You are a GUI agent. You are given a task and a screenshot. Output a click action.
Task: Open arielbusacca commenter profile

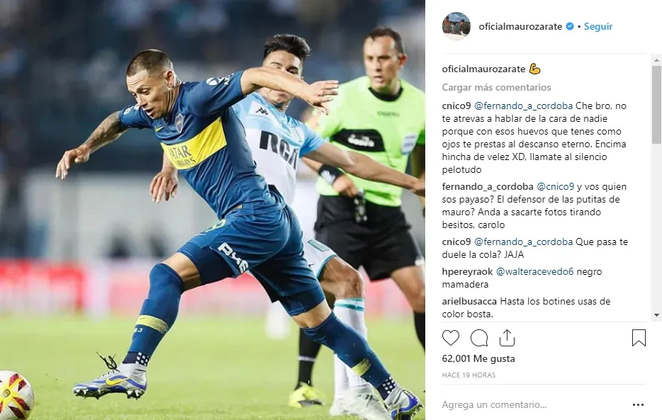point(470,301)
